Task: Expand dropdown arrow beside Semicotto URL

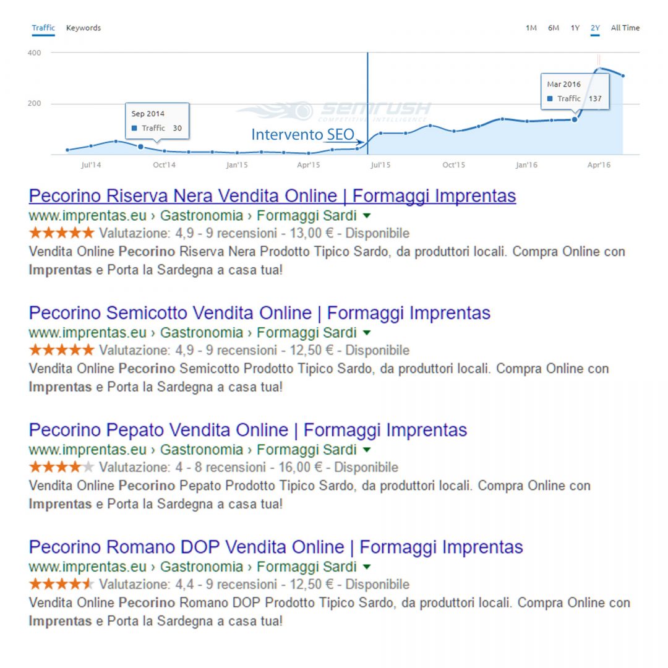Action: (367, 333)
